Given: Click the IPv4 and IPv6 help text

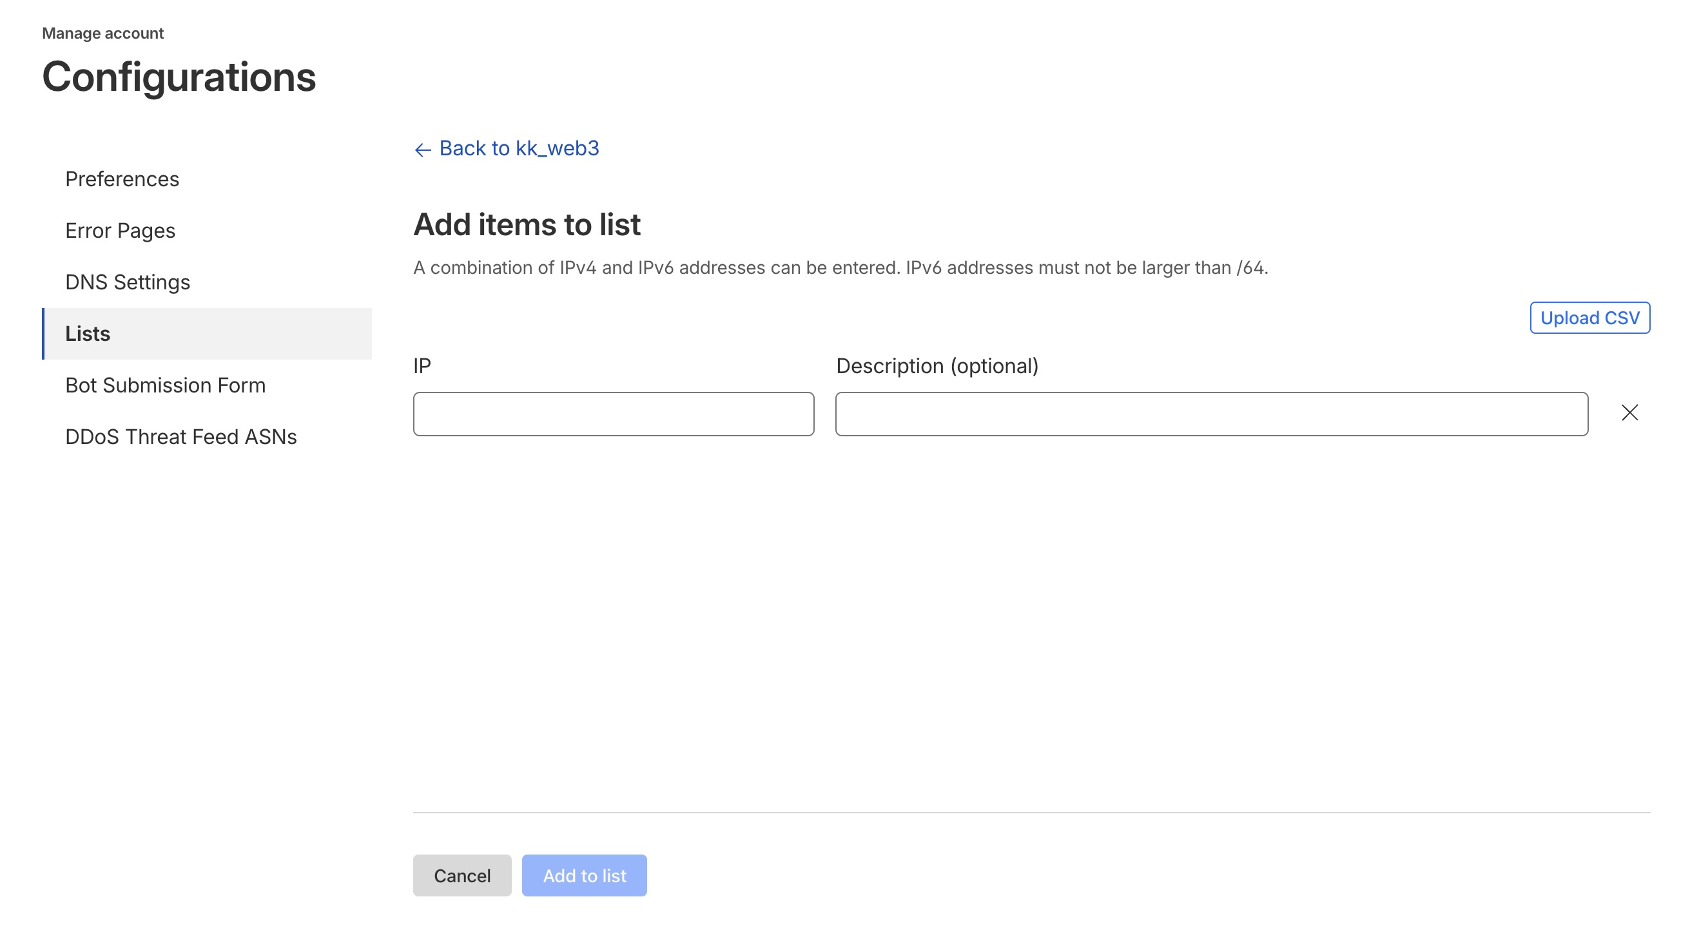Looking at the screenshot, I should click(840, 267).
